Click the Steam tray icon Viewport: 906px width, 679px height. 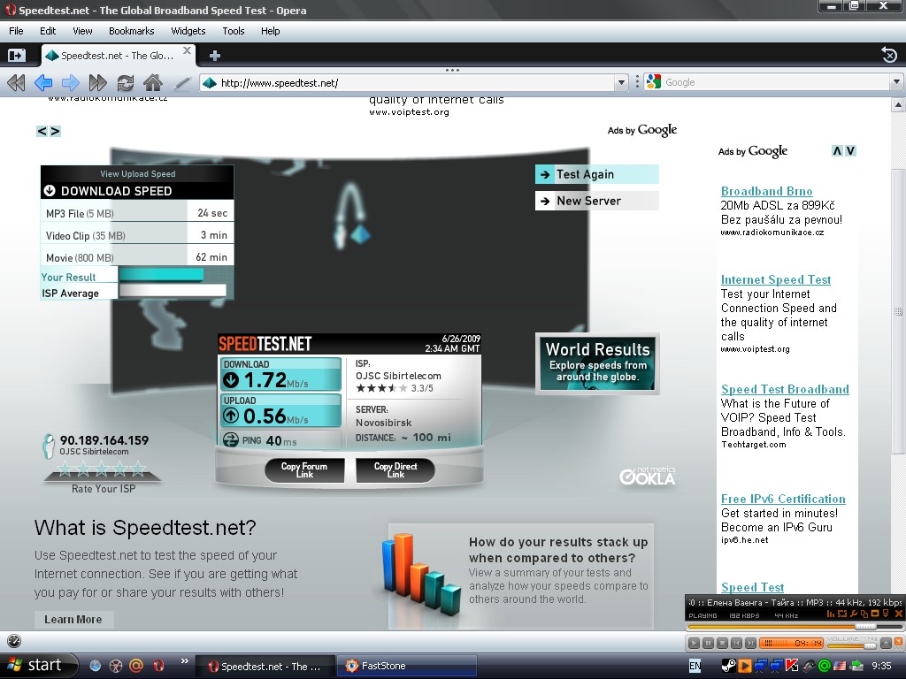pyautogui.click(x=729, y=666)
